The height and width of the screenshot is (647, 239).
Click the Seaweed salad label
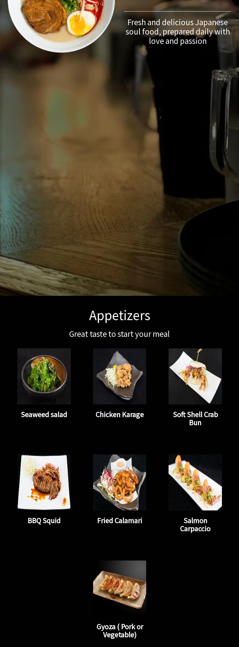[x=44, y=415]
